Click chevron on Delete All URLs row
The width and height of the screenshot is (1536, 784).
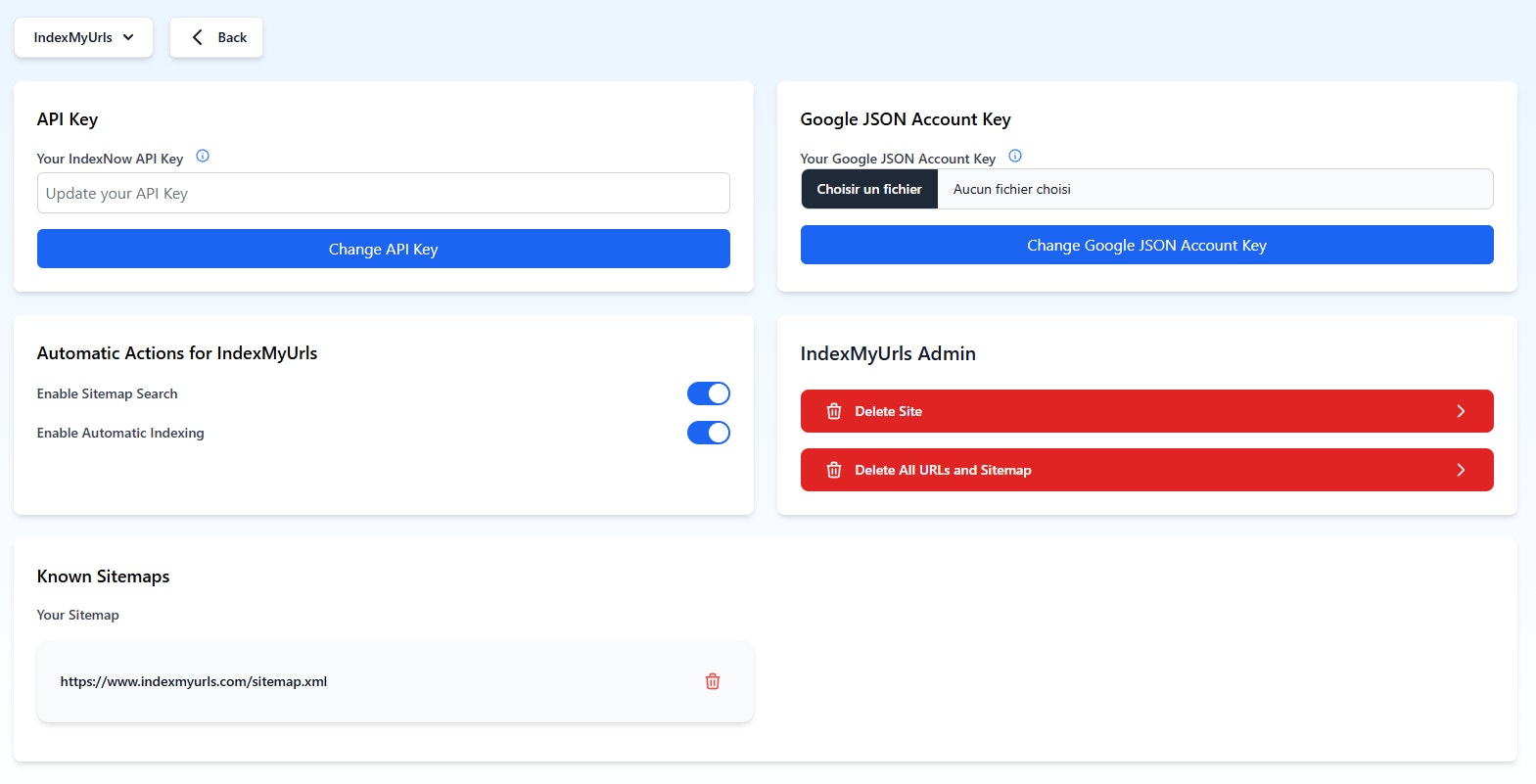[x=1461, y=470]
